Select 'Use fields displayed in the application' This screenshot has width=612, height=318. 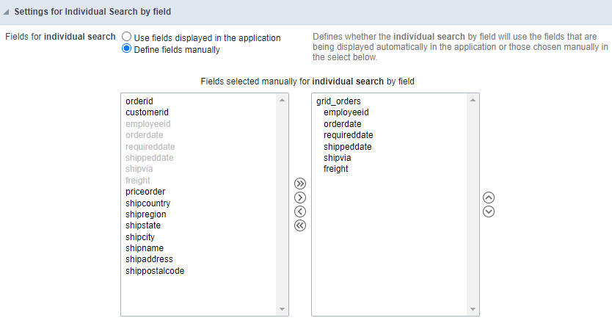point(127,37)
